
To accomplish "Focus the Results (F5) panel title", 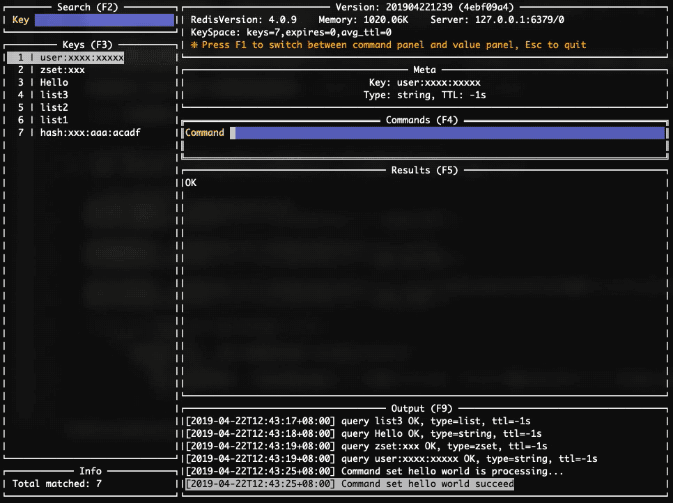I will 424,170.
